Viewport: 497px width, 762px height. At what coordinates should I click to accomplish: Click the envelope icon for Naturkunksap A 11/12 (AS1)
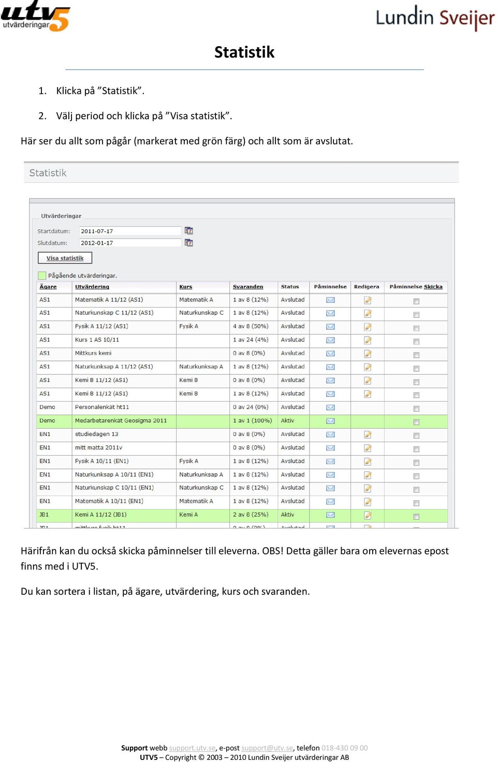click(330, 368)
